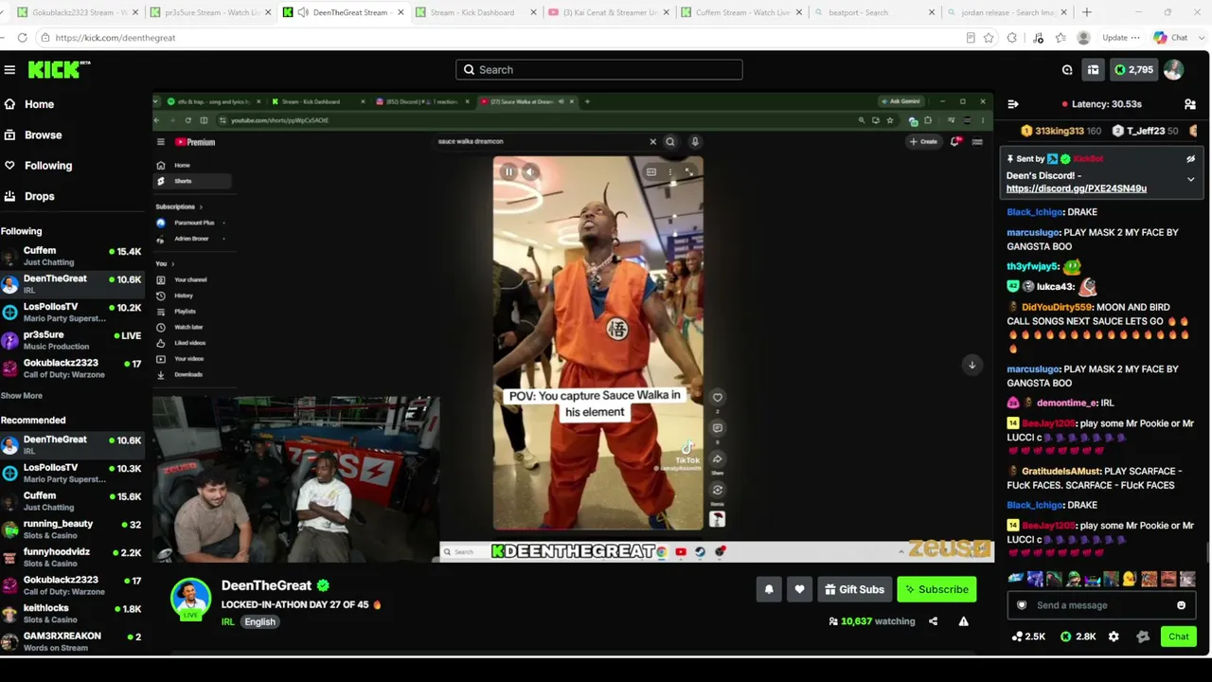
Task: Expand the Show More following list
Action: 21,395
